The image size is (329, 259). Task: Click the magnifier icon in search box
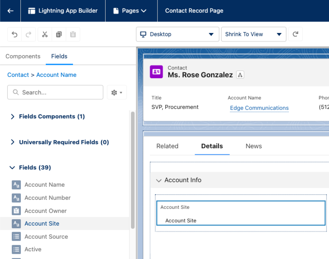coord(16,92)
